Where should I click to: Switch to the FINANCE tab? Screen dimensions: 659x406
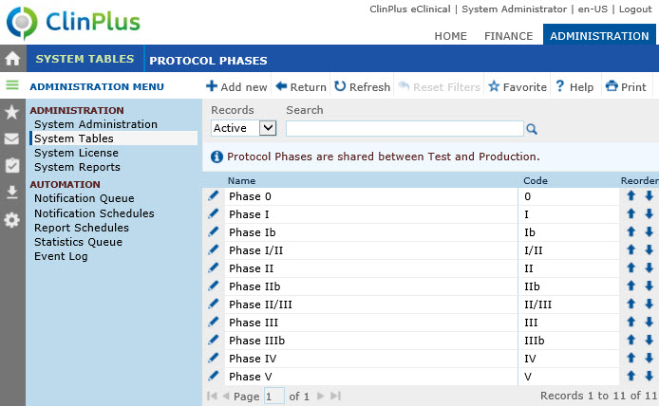508,36
